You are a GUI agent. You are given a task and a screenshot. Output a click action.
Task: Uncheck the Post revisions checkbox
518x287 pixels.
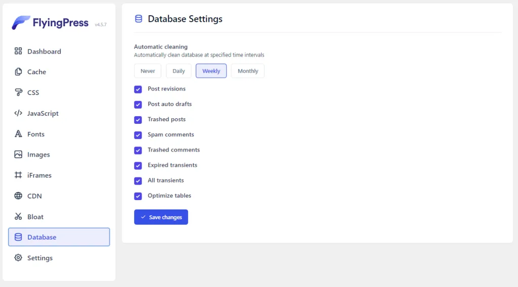point(138,89)
